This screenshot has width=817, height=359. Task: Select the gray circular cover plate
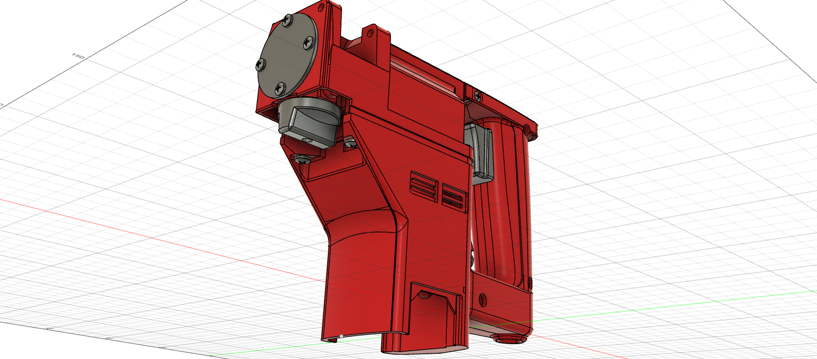[288, 57]
